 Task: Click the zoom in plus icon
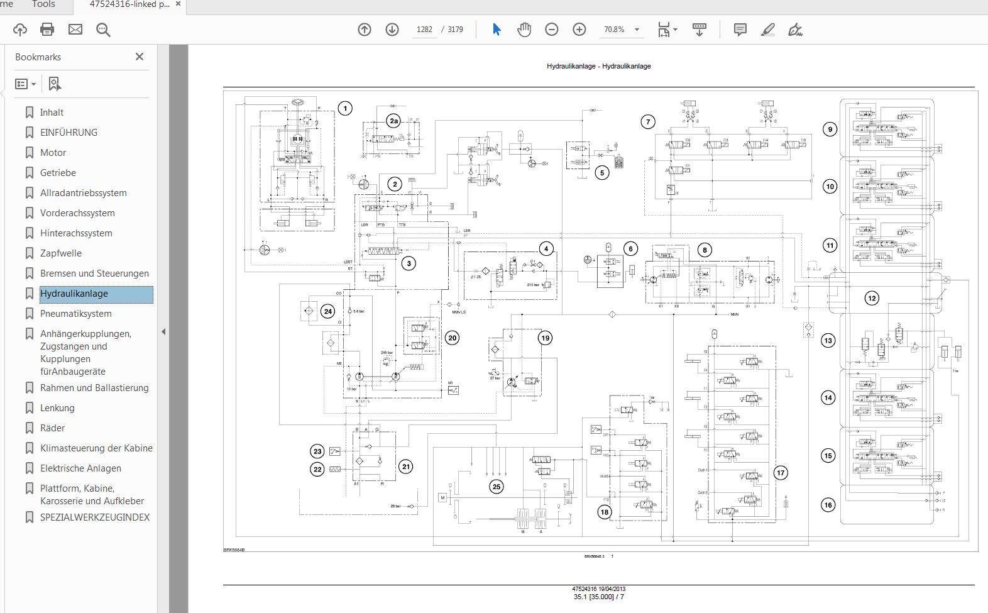[579, 30]
